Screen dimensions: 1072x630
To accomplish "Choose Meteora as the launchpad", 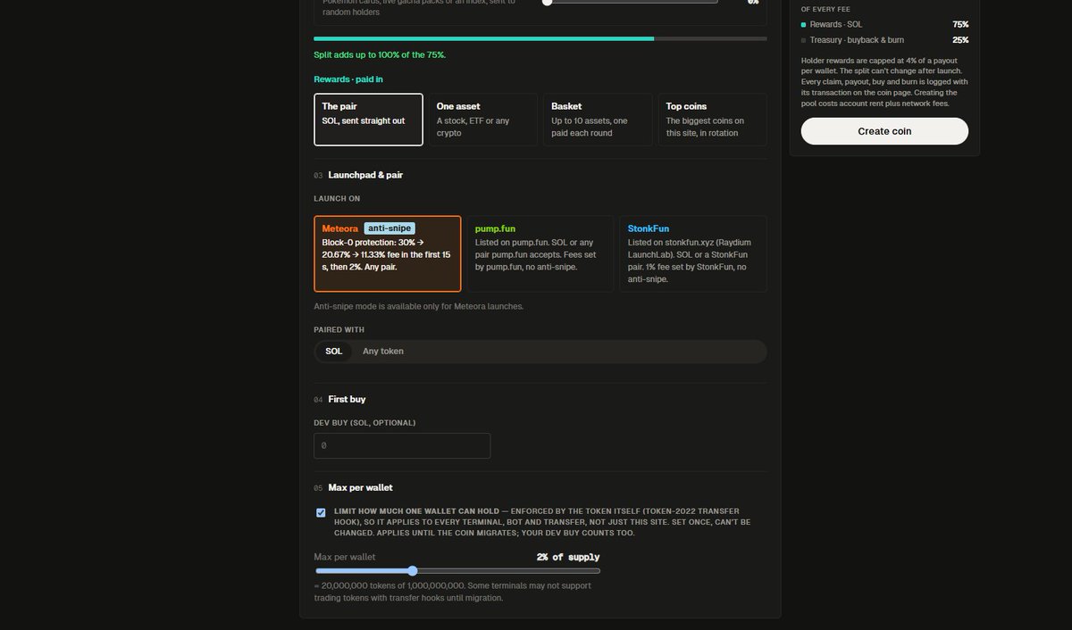I will pyautogui.click(x=388, y=253).
